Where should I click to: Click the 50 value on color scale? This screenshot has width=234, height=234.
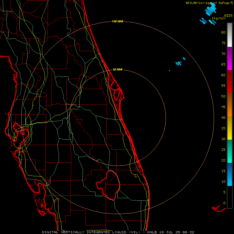[x=223, y=96]
